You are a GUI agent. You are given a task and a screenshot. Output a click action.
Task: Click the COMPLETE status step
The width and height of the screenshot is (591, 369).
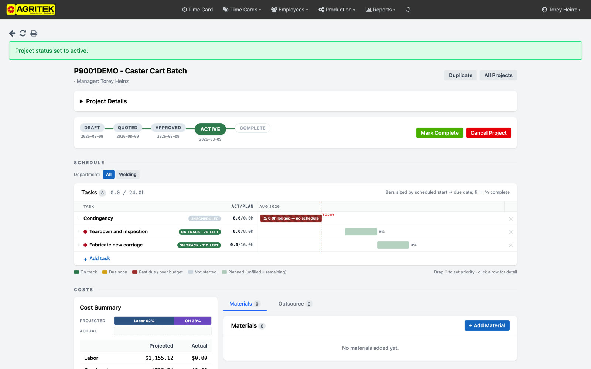[253, 128]
